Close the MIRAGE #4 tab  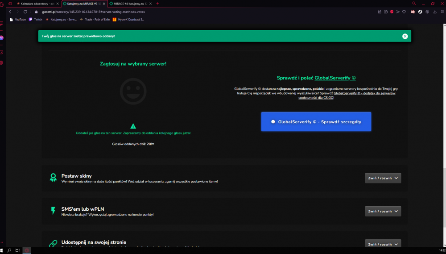tap(151, 4)
